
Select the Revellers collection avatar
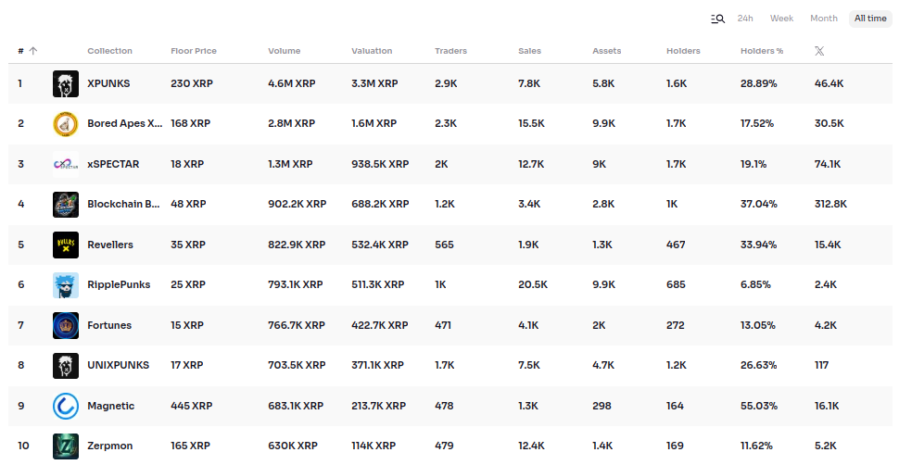[66, 245]
